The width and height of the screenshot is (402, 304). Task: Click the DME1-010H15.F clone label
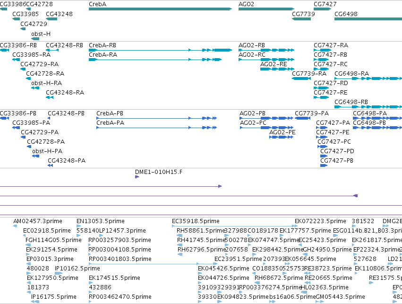(x=159, y=172)
